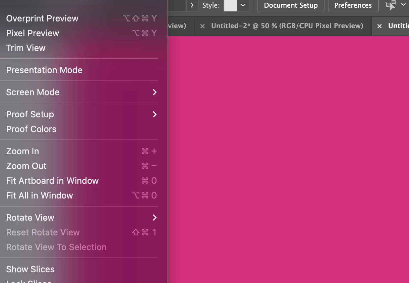Open the Rotate View submenu arrow
409x283 pixels.
click(155, 218)
